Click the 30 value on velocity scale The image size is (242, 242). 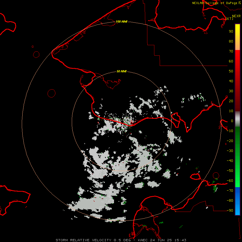point(231,91)
